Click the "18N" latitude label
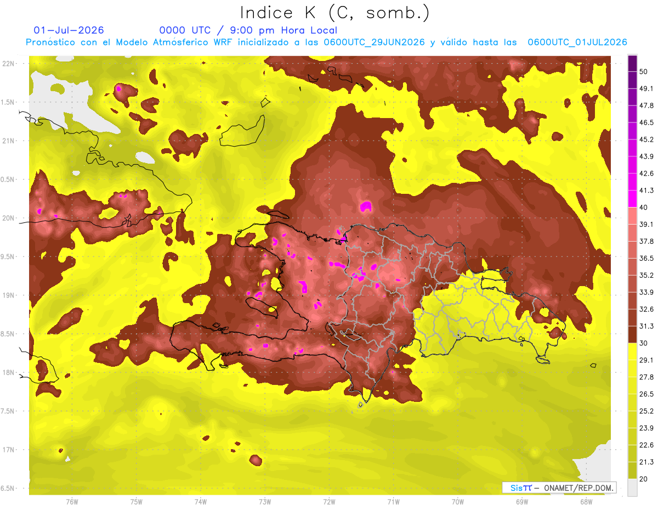658x509 pixels. coord(9,372)
